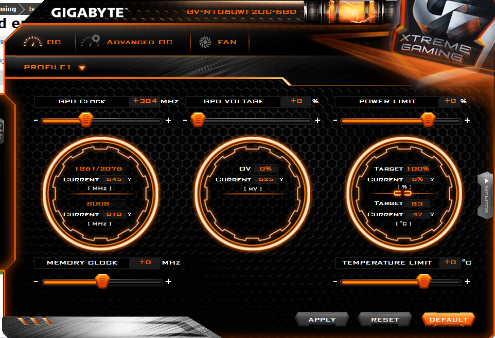Click the Temperature Limit slider handle
The width and height of the screenshot is (495, 338).
[x=423, y=281]
